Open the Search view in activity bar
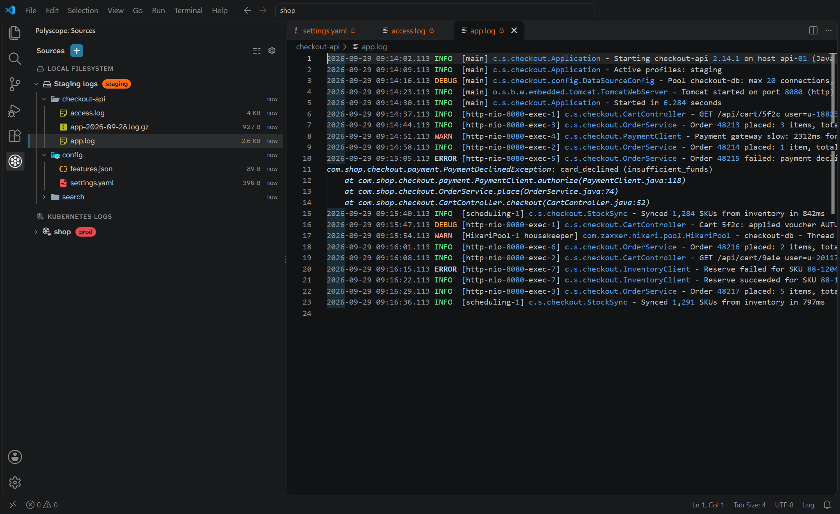This screenshot has width=840, height=514. coord(15,59)
